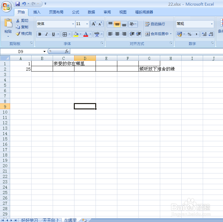This screenshot has width=223, height=222.
Task: Align text to bottom of cell
Action: tap(124, 24)
